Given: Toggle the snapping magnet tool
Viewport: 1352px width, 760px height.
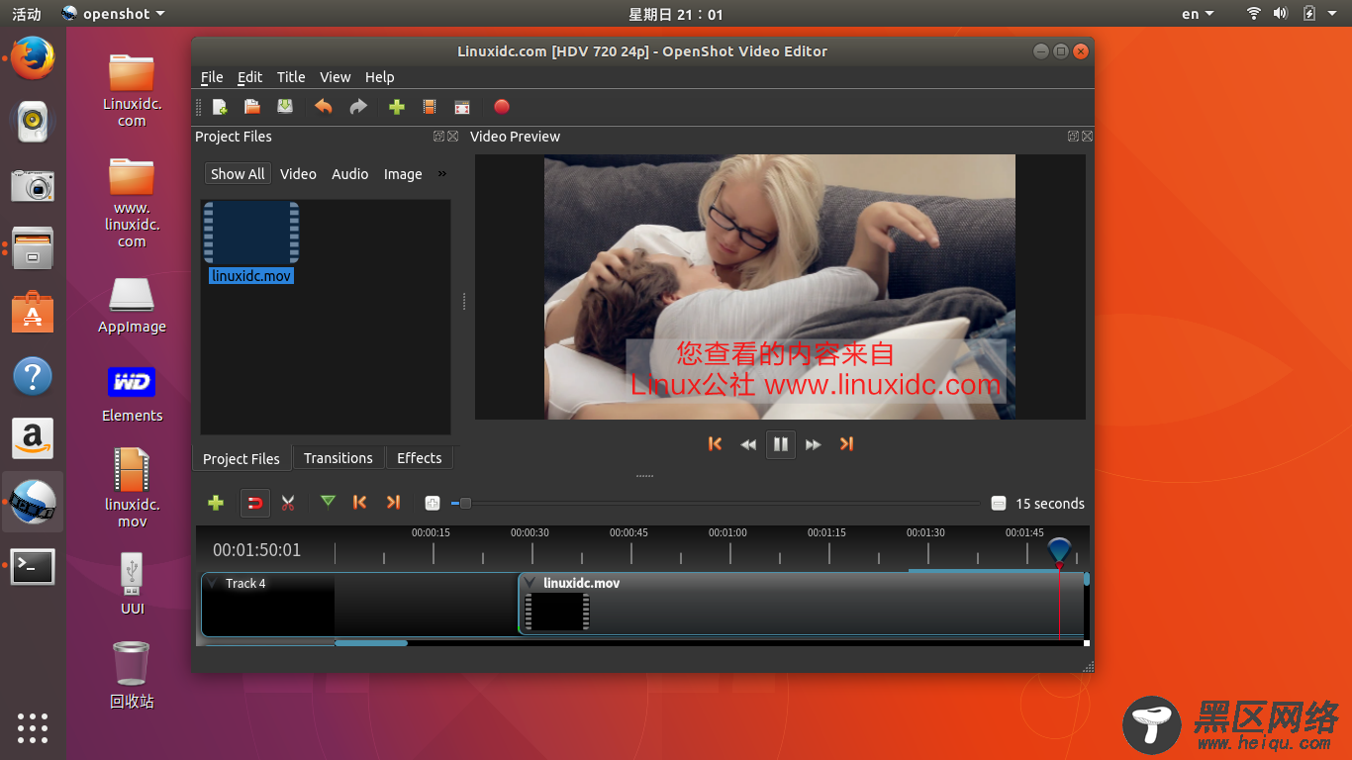Looking at the screenshot, I should tap(254, 503).
